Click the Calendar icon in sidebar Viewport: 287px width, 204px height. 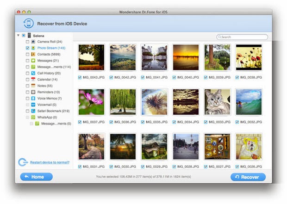33,80
